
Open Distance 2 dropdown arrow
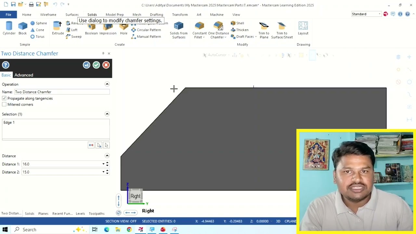click(x=103, y=172)
